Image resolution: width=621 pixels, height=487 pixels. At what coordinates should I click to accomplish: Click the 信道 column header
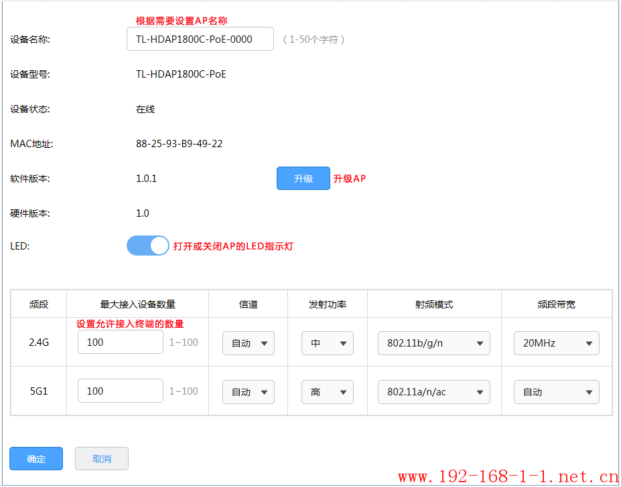[x=249, y=304]
